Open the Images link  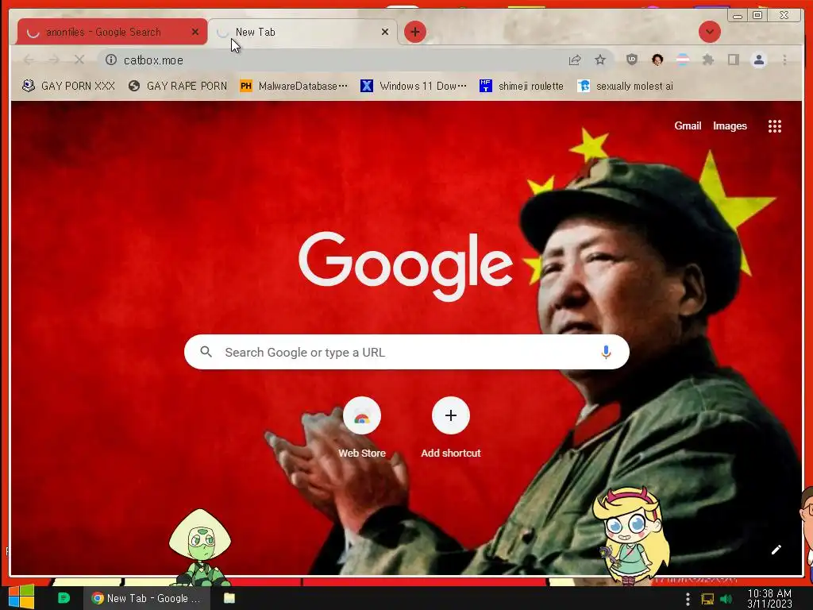tap(730, 126)
